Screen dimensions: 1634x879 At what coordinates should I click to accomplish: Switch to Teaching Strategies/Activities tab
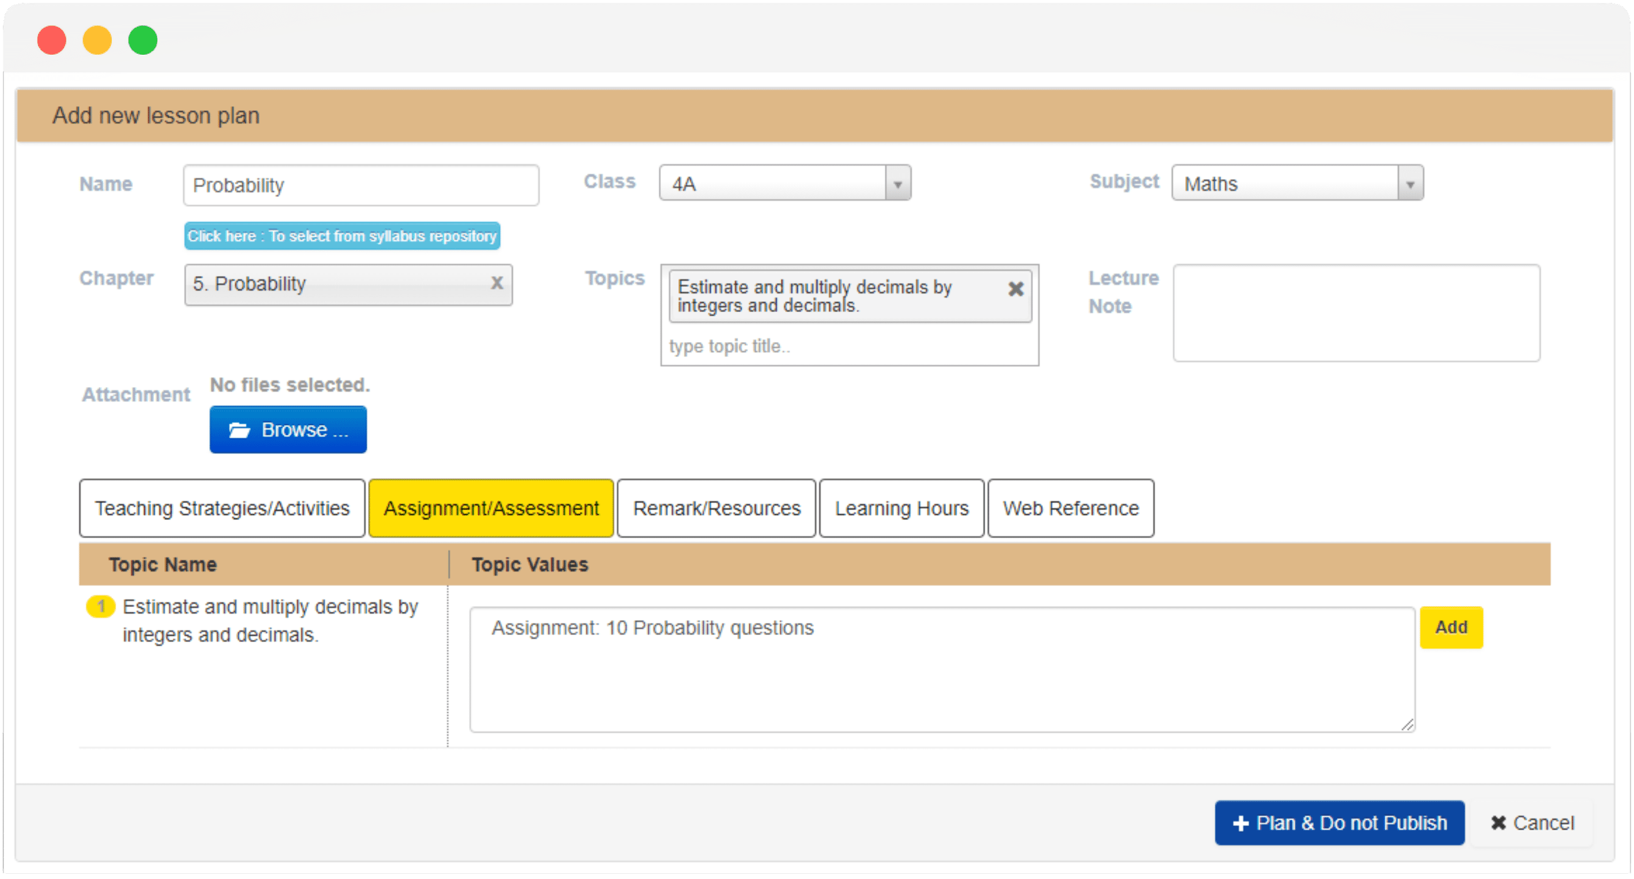222,508
